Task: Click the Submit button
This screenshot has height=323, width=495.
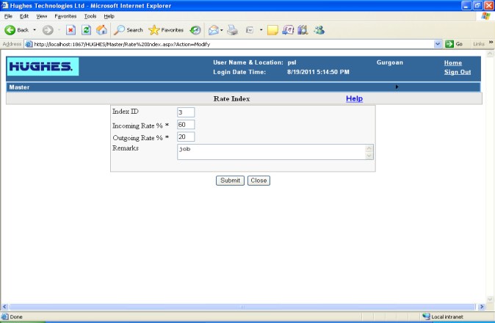Action: coord(230,180)
